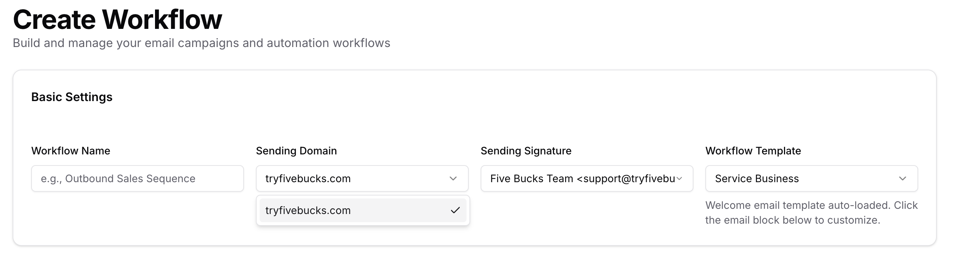Open the Sending Signature dropdown
Viewport: 959px width, 254px height.
pyautogui.click(x=586, y=178)
